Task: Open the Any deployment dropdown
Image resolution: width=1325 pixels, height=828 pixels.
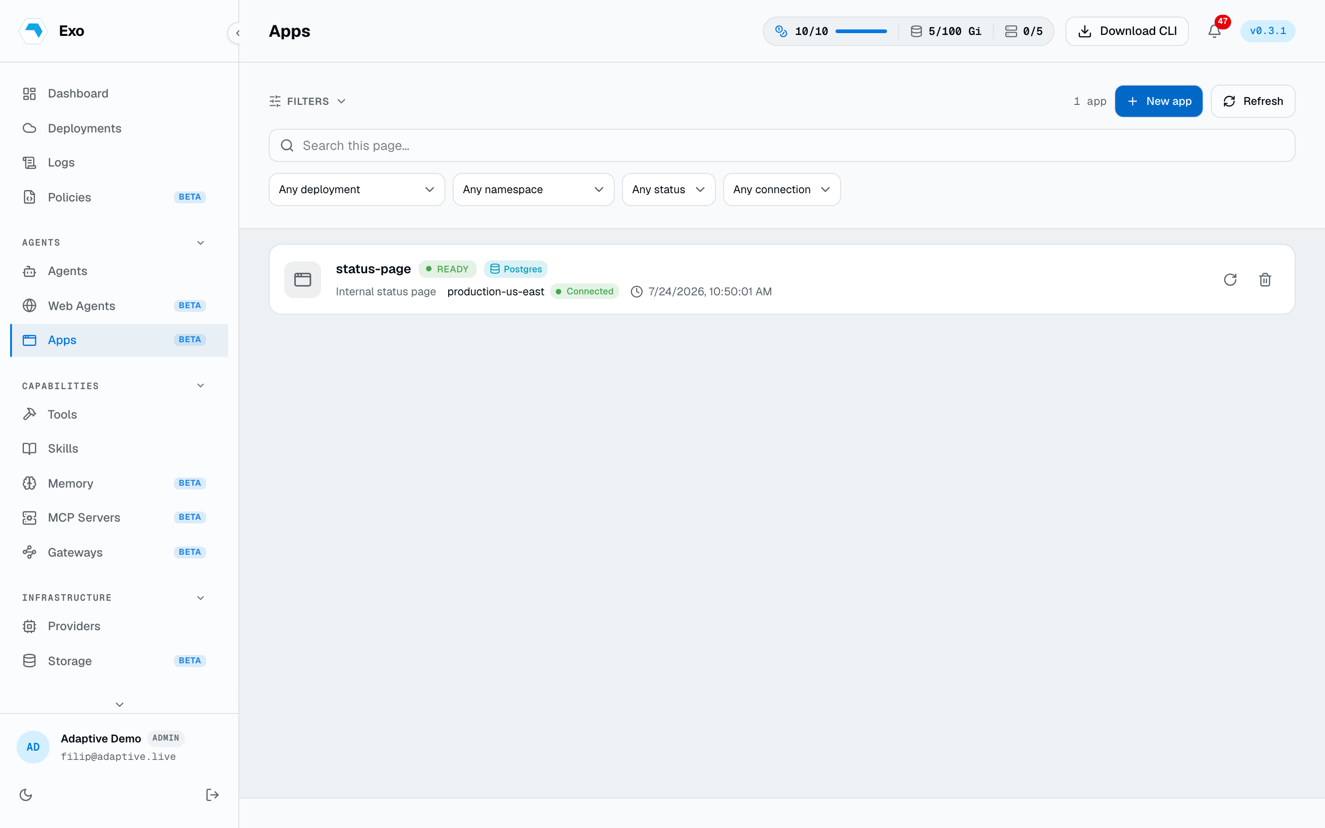Action: point(357,190)
